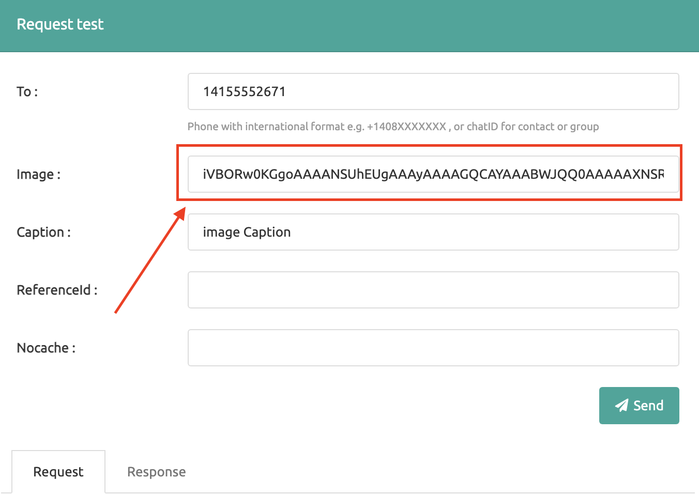
Task: Click the To: field label
Action: [27, 92]
